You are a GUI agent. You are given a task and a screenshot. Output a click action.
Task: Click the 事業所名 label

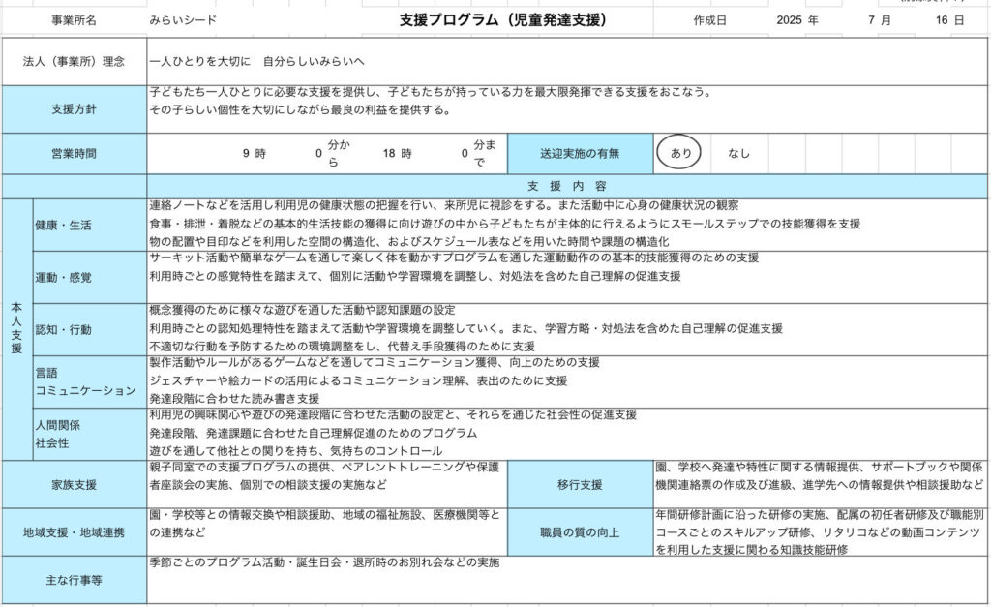[x=74, y=20]
